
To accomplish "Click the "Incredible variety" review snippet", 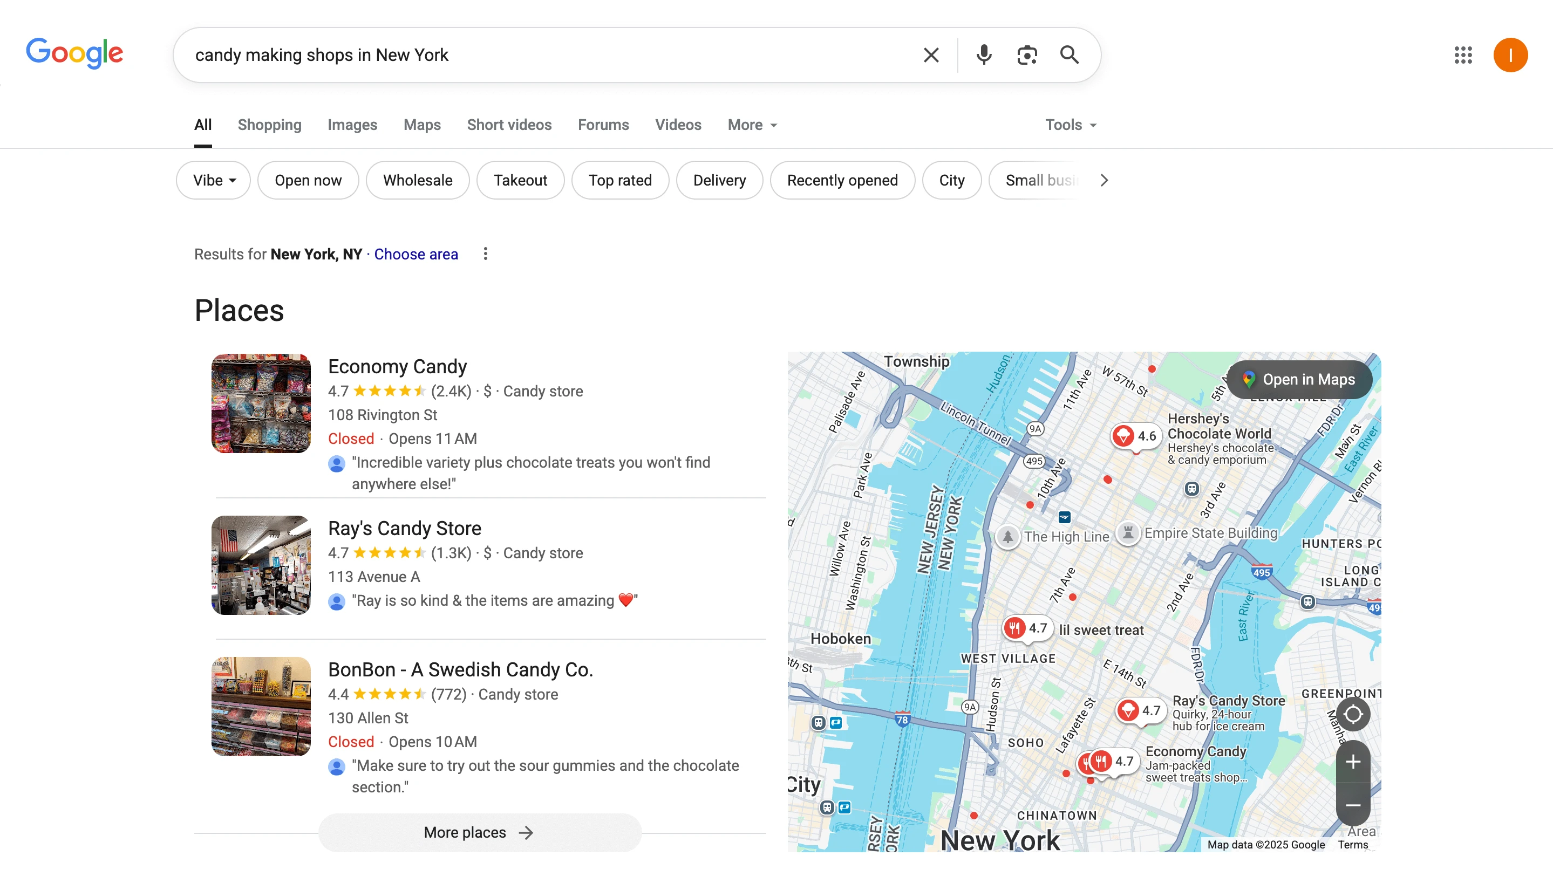I will (531, 473).
